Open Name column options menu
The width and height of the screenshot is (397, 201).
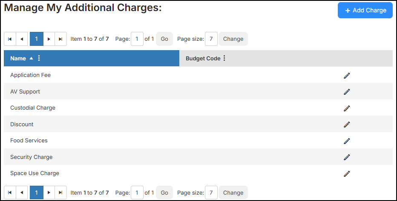(x=39, y=58)
